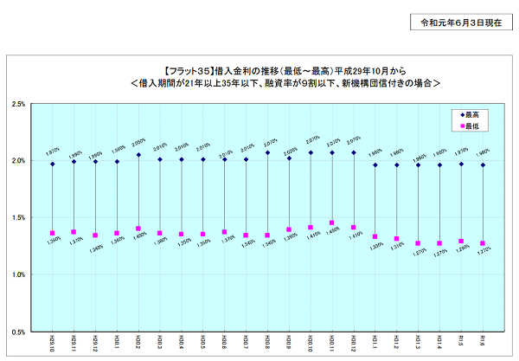Select the blue 最高 diamond for R1.6
Image resolution: width=519 pixels, height=361 pixels.
[x=483, y=165]
